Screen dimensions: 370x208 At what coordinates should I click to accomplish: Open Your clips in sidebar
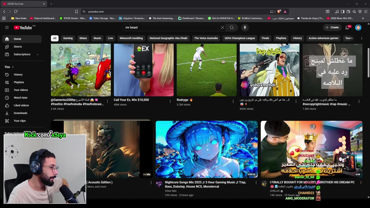point(22,121)
